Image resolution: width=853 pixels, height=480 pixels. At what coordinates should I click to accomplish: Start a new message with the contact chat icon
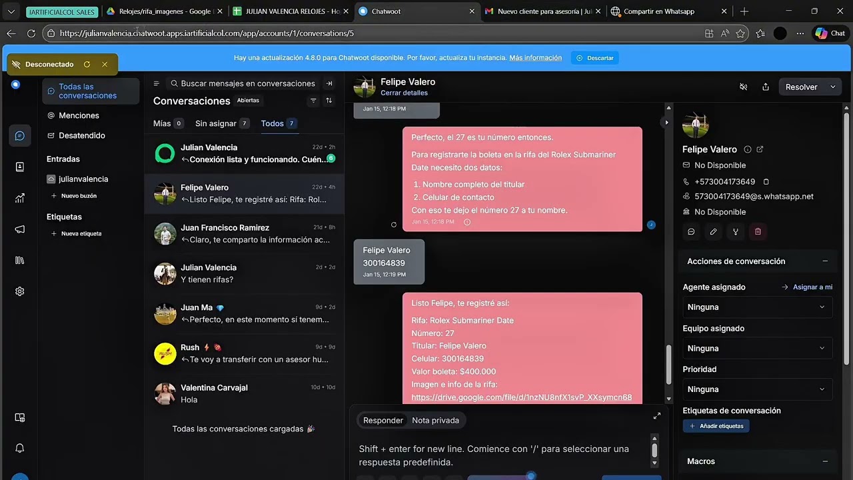coord(691,231)
